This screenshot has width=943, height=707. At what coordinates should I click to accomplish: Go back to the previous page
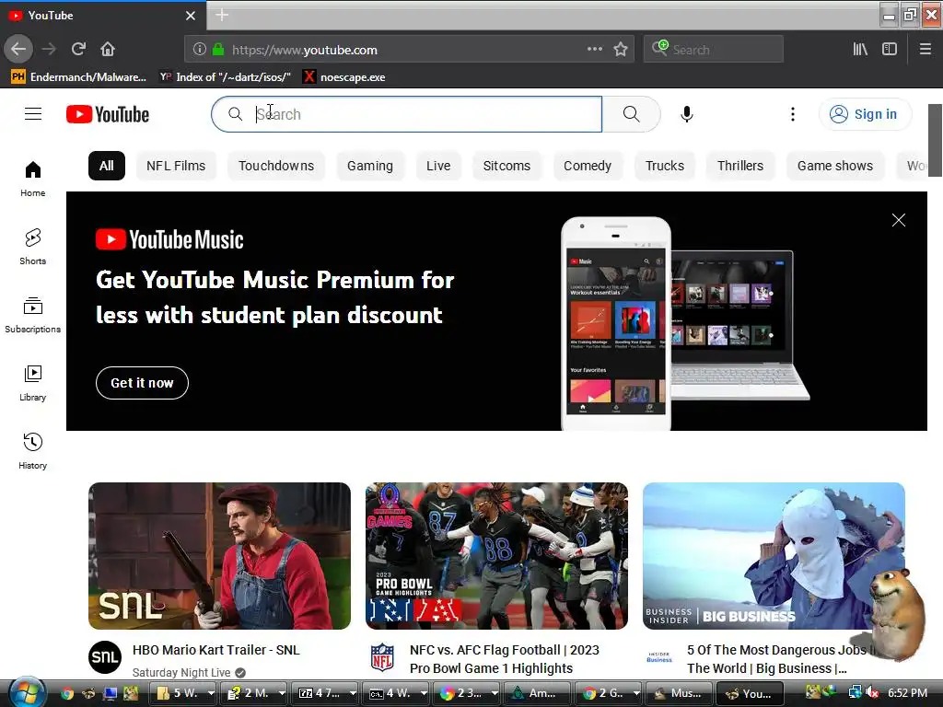point(18,50)
